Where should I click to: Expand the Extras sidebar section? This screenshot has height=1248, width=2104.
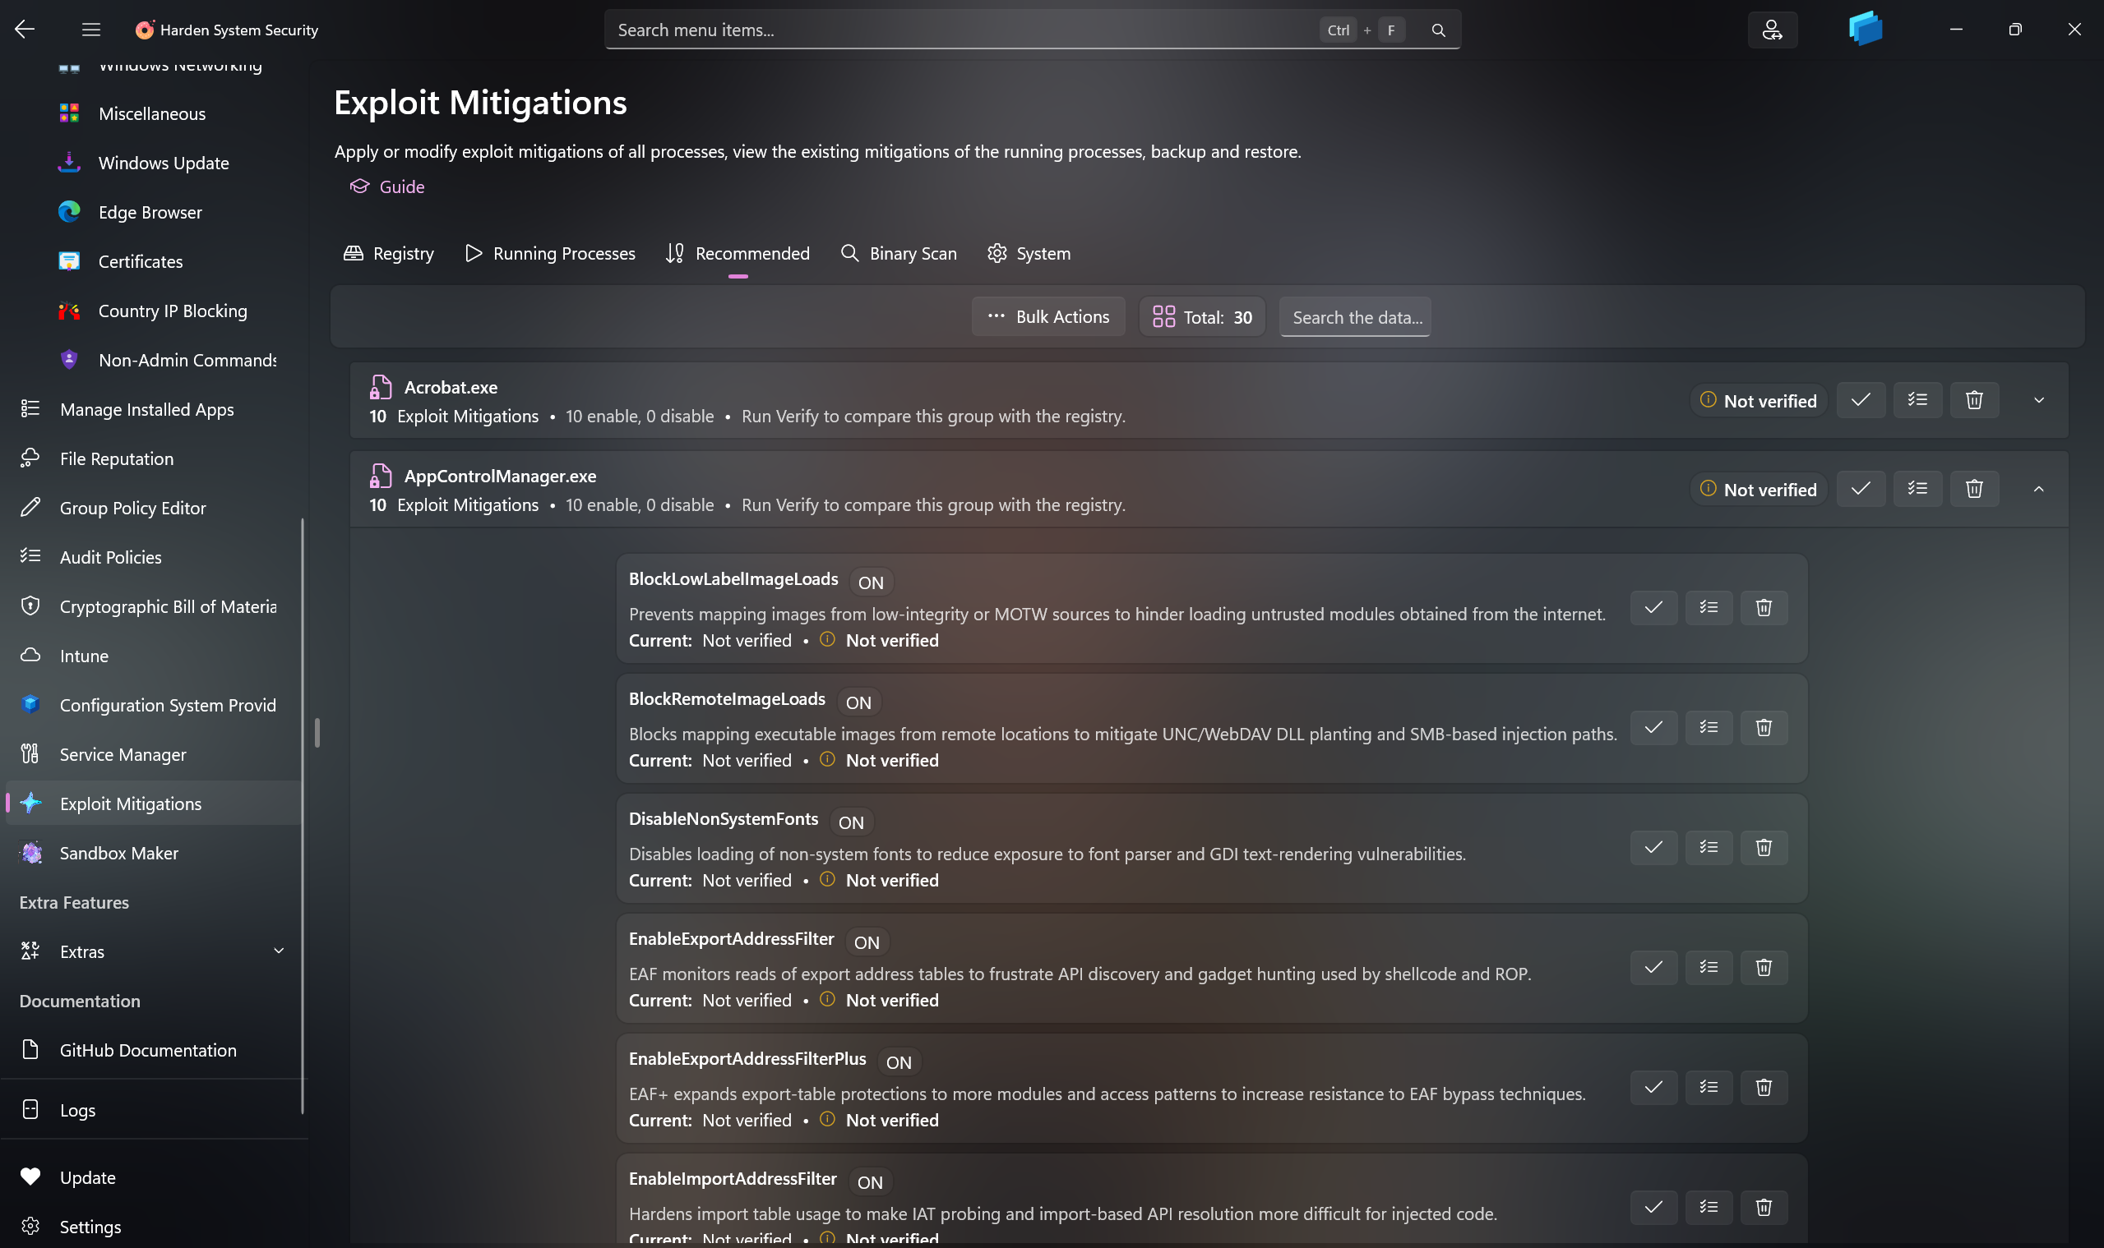[153, 952]
